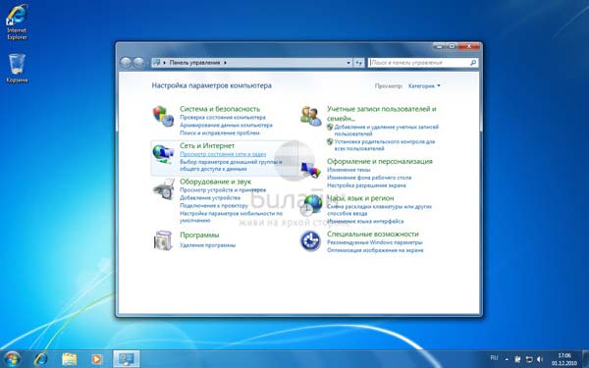Open Программы category heading
Viewport: 589px width, 368px height.
(199, 236)
